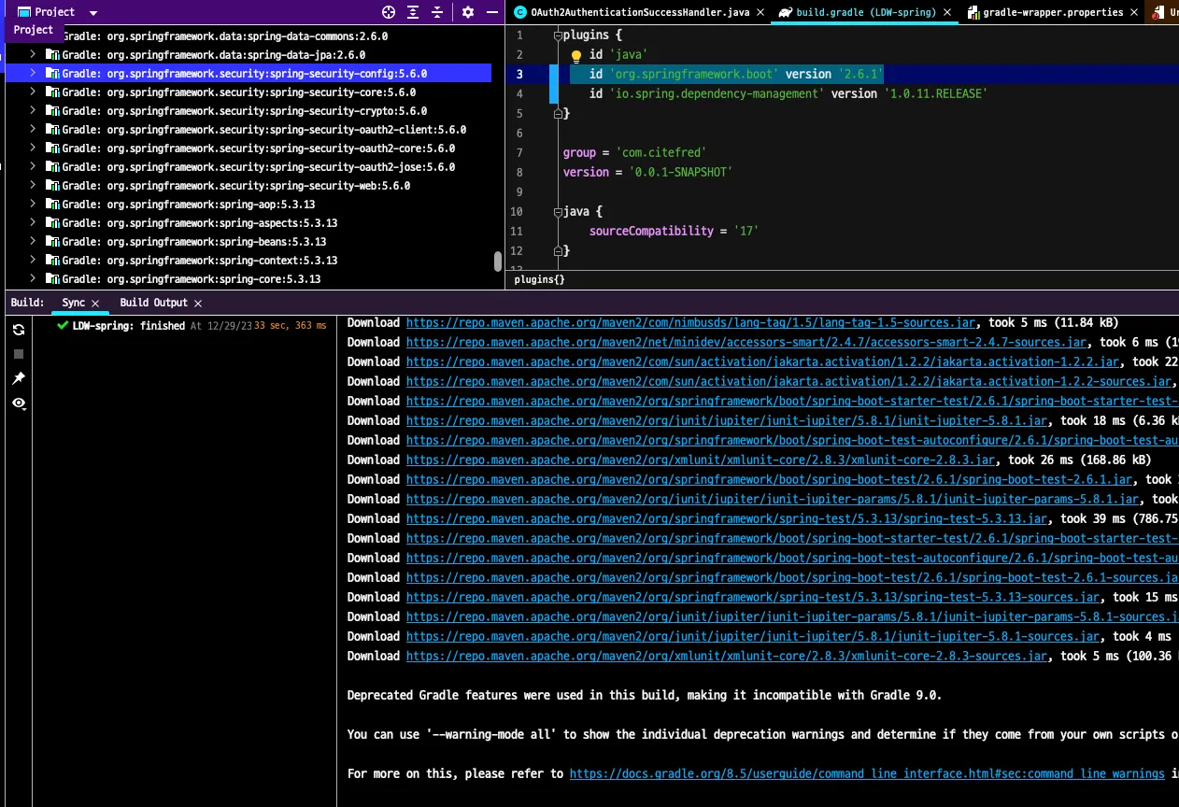
Task: Toggle the eye view options icon
Action: click(18, 403)
